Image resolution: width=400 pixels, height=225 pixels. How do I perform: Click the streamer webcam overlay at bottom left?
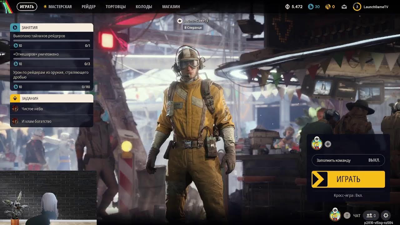tap(48, 197)
